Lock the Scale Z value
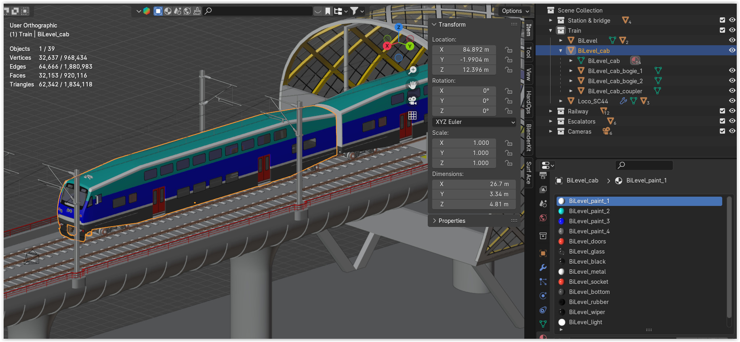Image resolution: width=740 pixels, height=342 pixels. [x=509, y=163]
